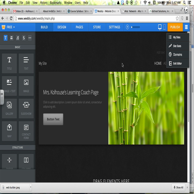194x194 pixels.
Task: Pick the Contact Form element
Action: (x=26, y=131)
